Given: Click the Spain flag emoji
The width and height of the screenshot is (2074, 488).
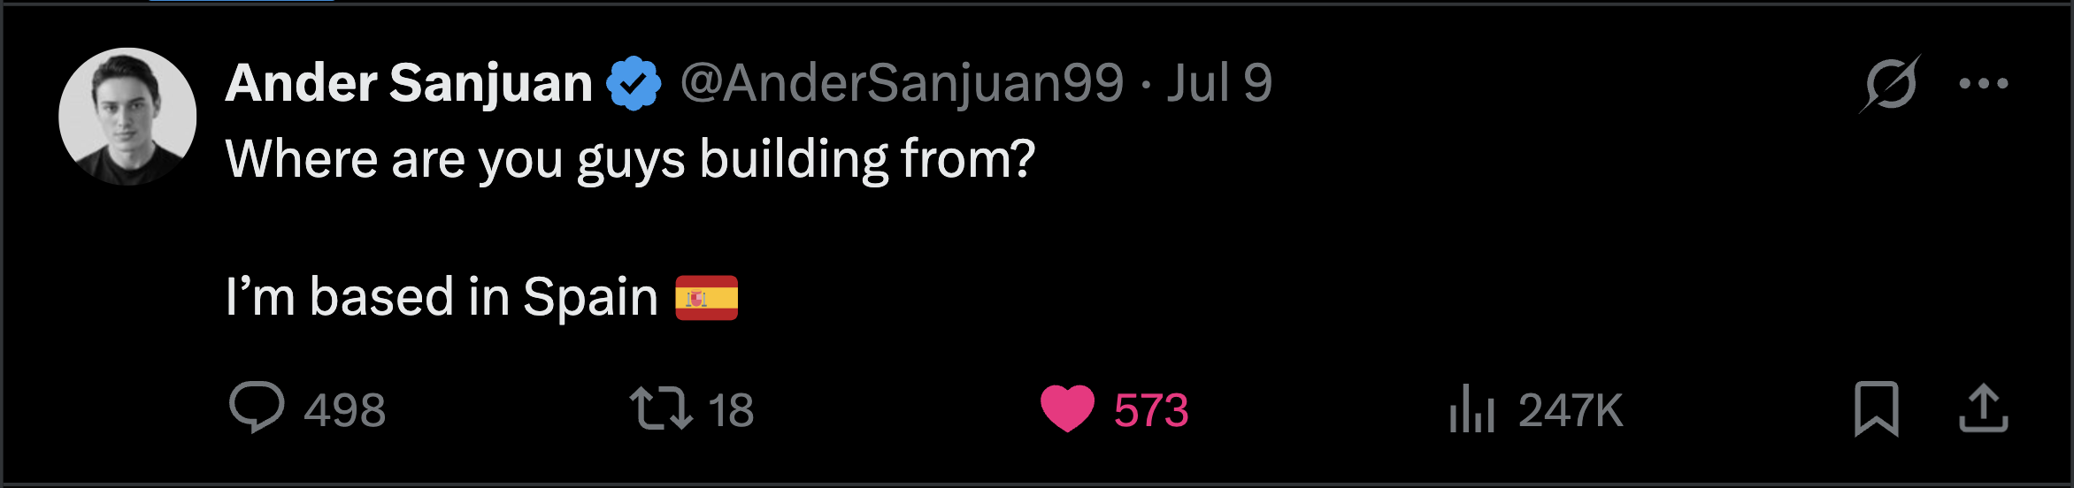Looking at the screenshot, I should 706,298.
